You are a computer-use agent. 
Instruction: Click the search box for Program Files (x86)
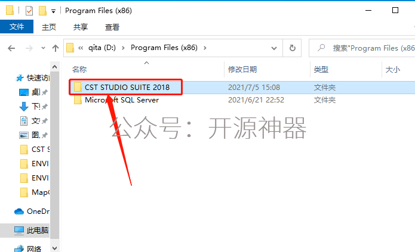point(362,48)
